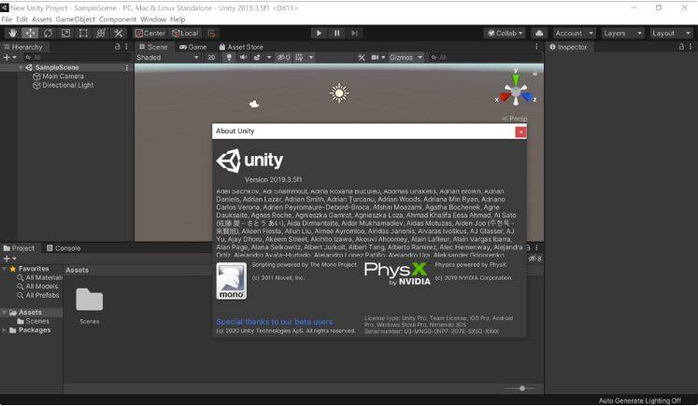Toggle scene lighting lightbulb

point(229,58)
